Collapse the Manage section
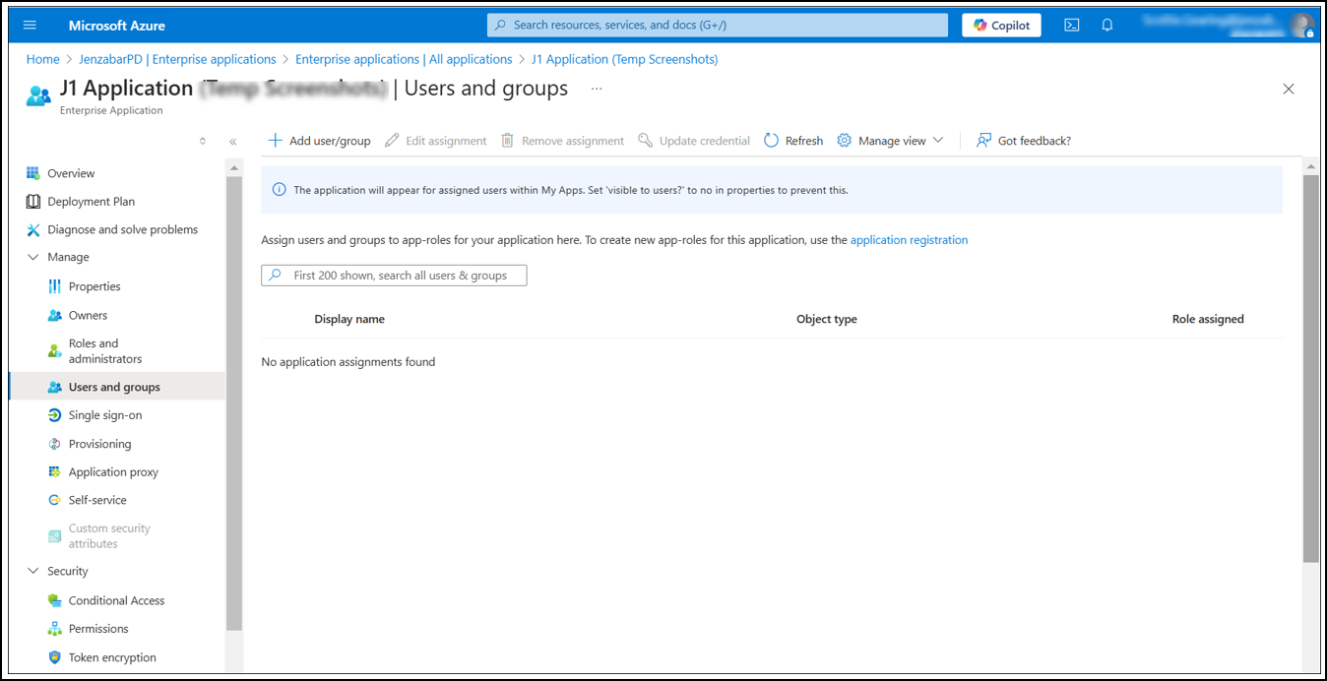1327x681 pixels. 34,257
